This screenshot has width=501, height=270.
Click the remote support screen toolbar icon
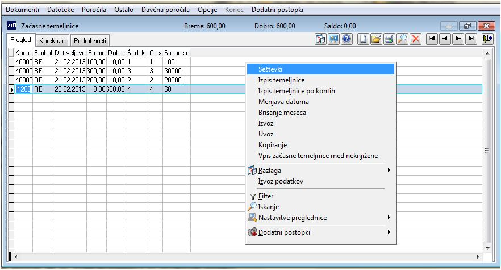click(x=333, y=39)
